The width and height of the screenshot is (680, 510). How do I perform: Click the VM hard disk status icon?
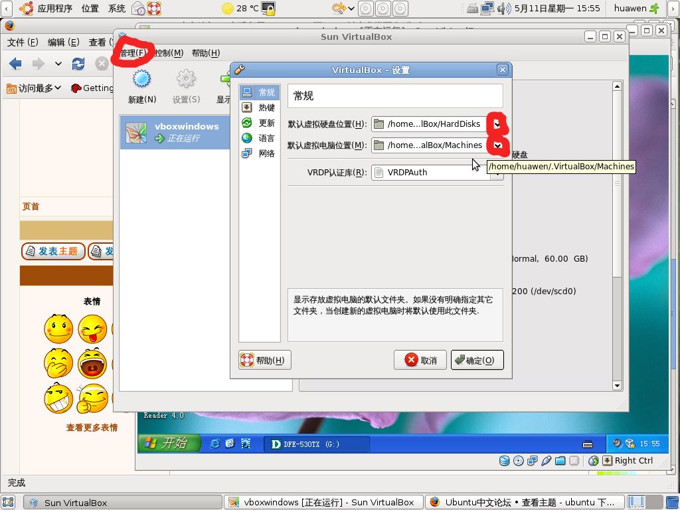504,461
